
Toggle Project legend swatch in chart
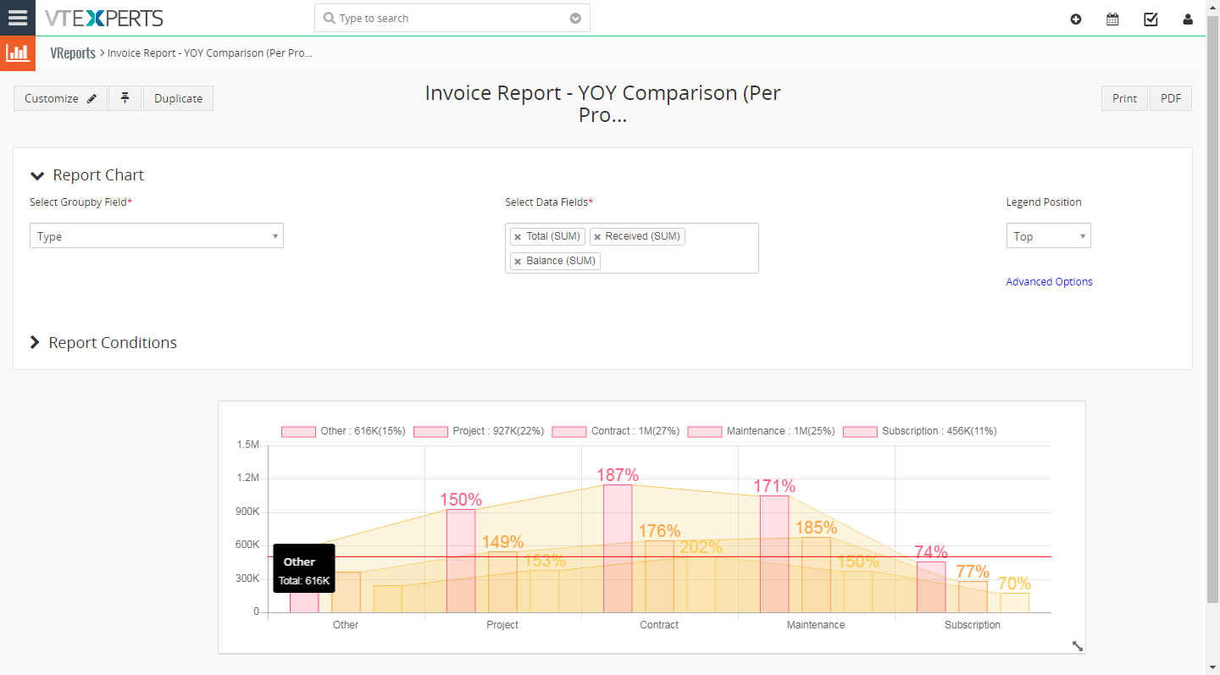point(430,431)
